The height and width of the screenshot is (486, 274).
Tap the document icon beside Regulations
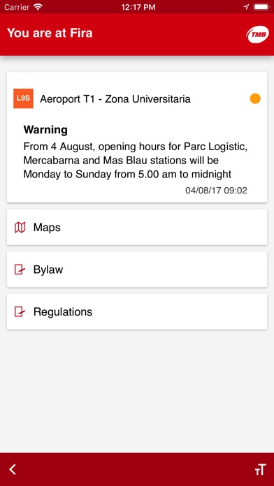click(x=20, y=311)
